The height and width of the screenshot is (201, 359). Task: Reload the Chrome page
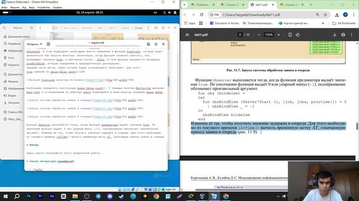201,15
